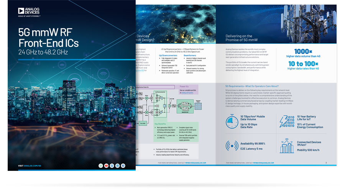Click the lightning bolt binary battery icon
The height and width of the screenshot is (192, 345).
tap(287, 121)
